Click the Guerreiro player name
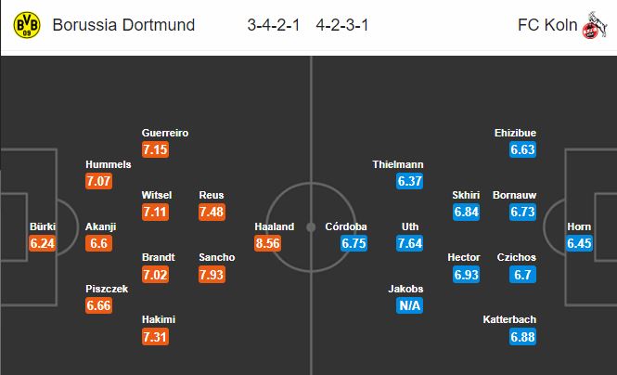This screenshot has width=617, height=375. pos(165,133)
